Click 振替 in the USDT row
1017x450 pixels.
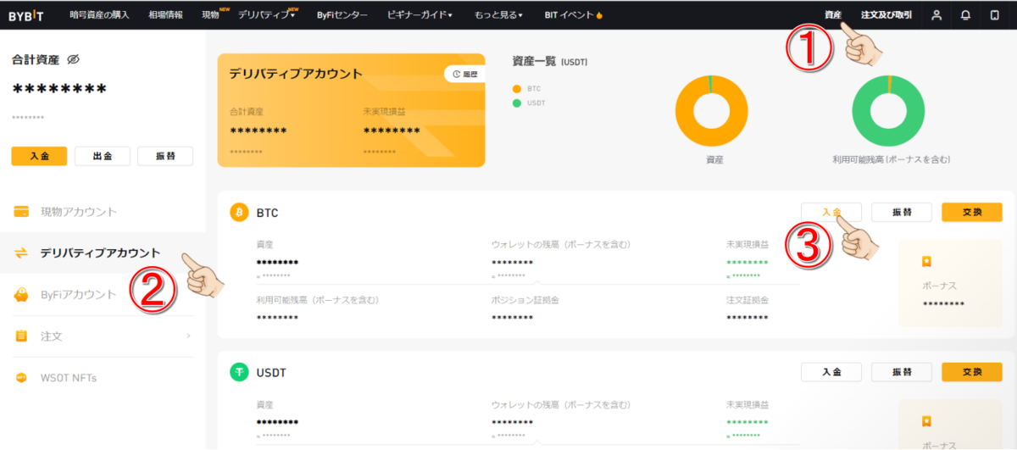pos(902,372)
